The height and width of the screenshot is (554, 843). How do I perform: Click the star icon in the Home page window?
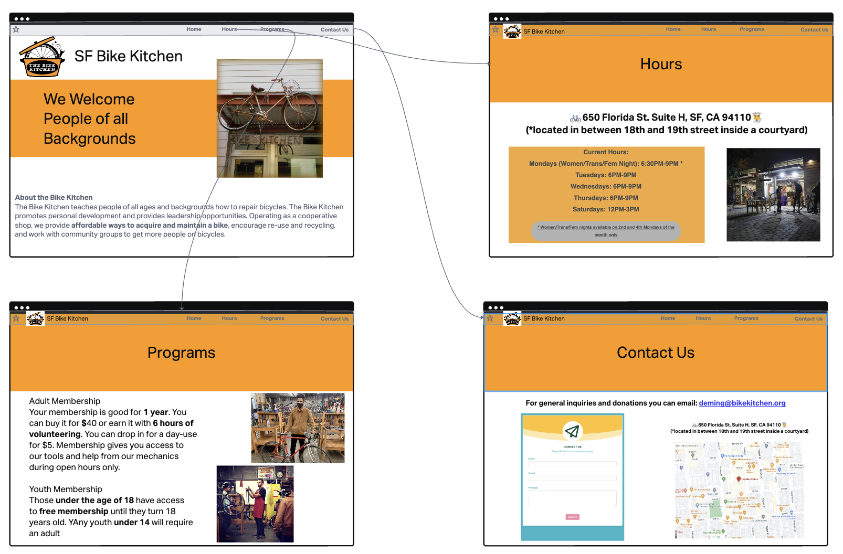(16, 29)
